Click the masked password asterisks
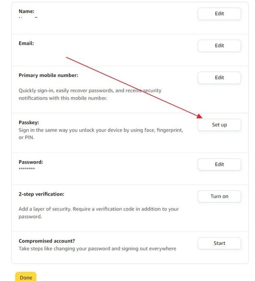This screenshot has height=281, width=255. [x=27, y=169]
